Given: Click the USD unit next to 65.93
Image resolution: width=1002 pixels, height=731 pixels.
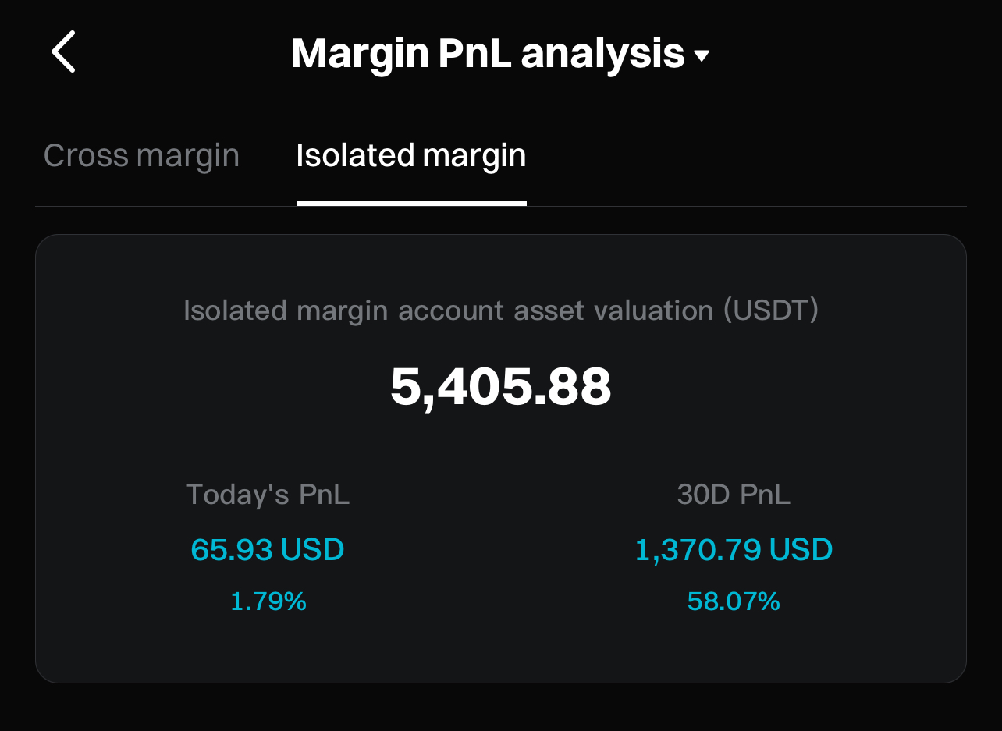Looking at the screenshot, I should coord(312,550).
